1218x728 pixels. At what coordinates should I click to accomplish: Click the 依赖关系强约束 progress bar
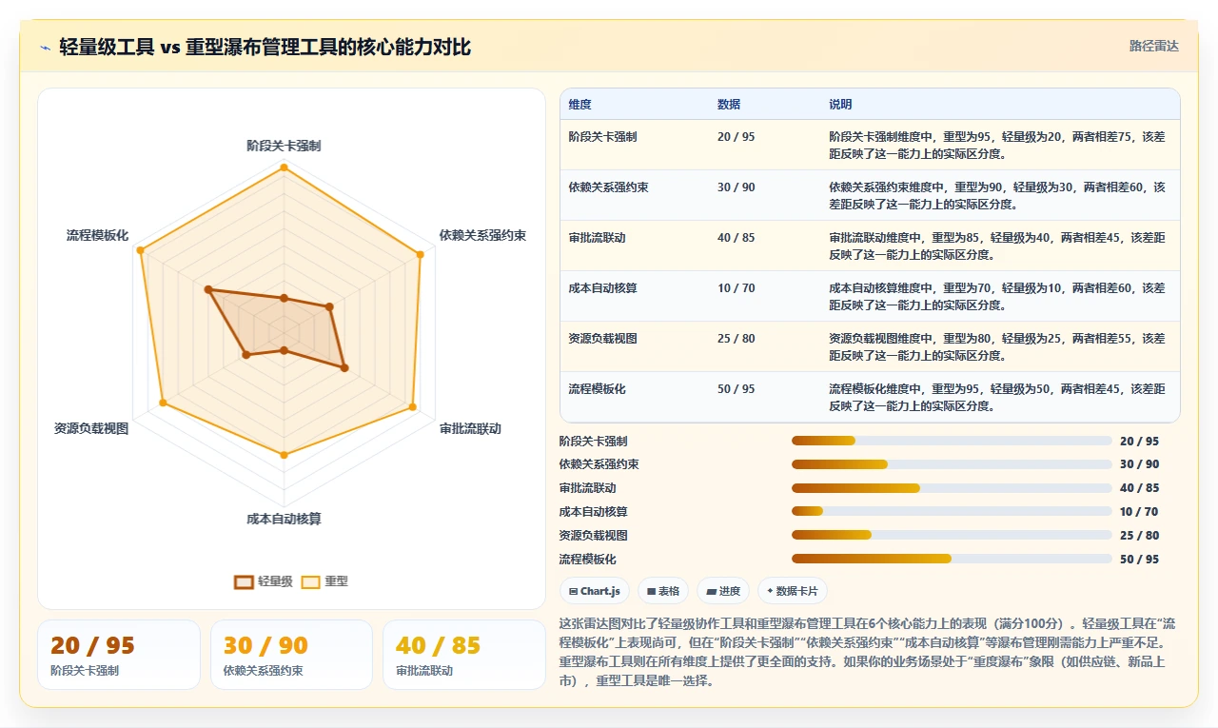952,464
